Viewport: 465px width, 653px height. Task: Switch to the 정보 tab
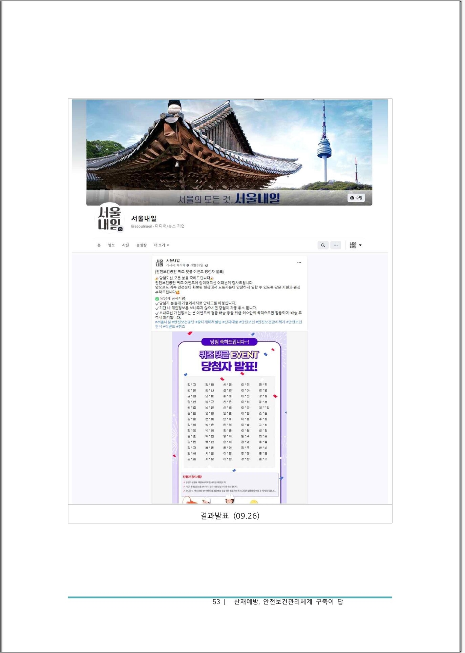[111, 245]
